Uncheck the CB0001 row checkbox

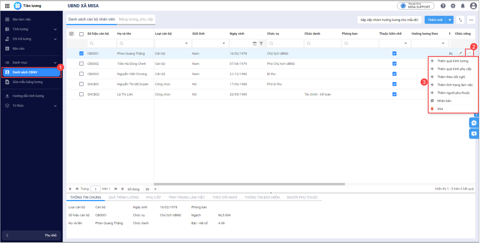tap(81, 54)
